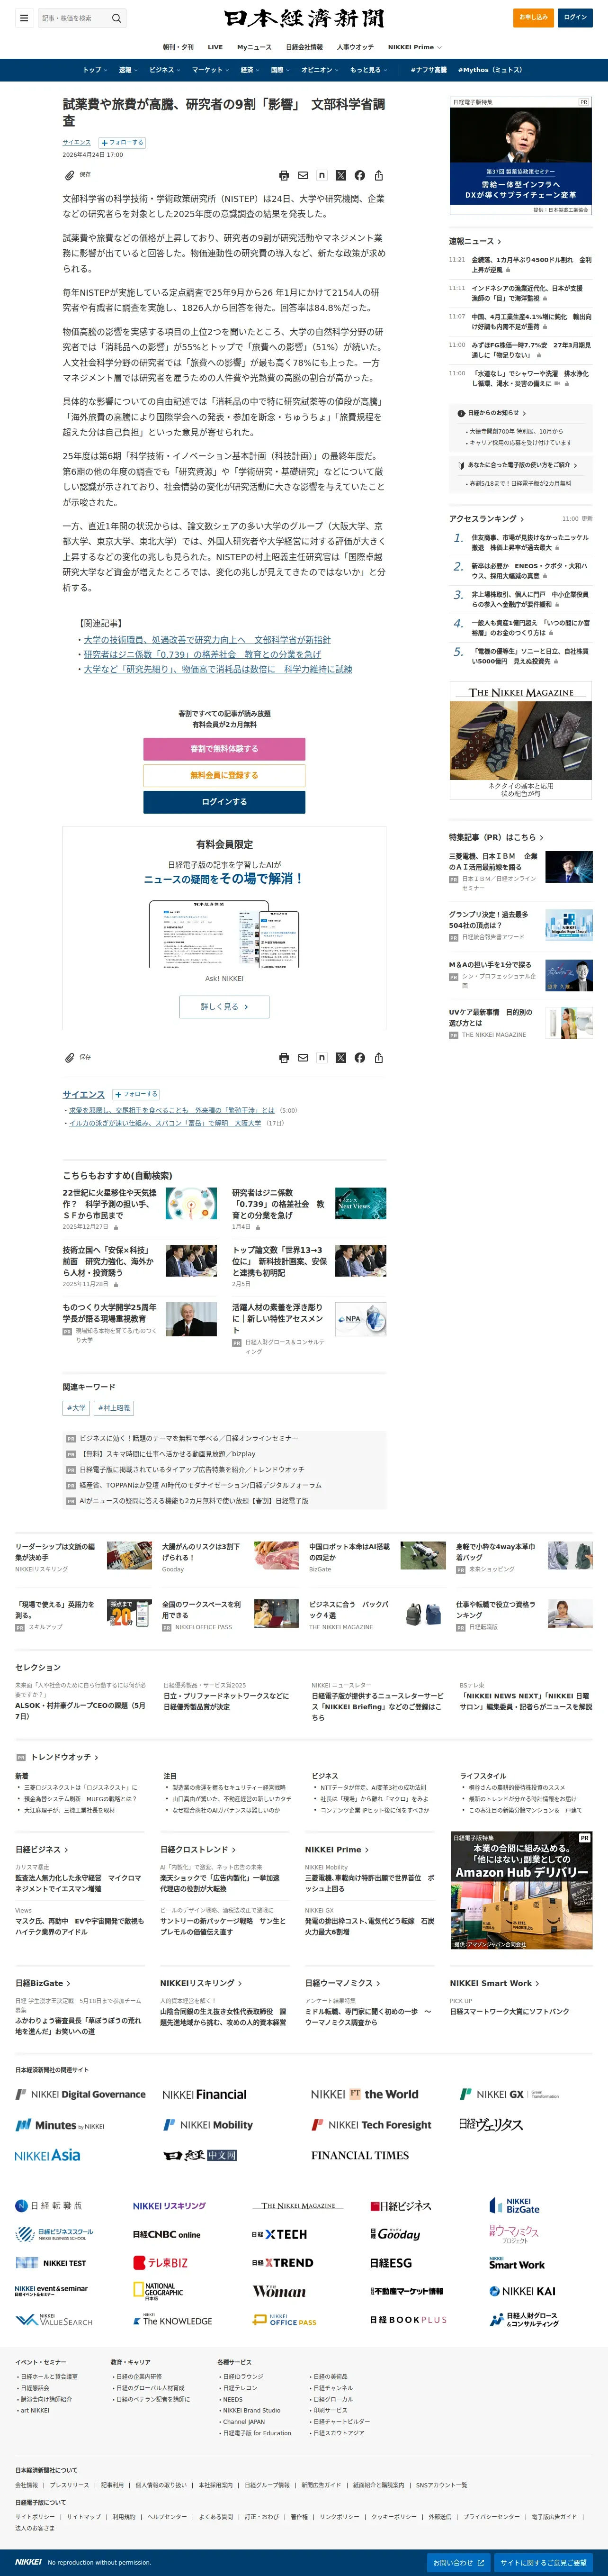The width and height of the screenshot is (608, 2576).
Task: Open the 人事ウオッチ menu item
Action: (x=355, y=47)
